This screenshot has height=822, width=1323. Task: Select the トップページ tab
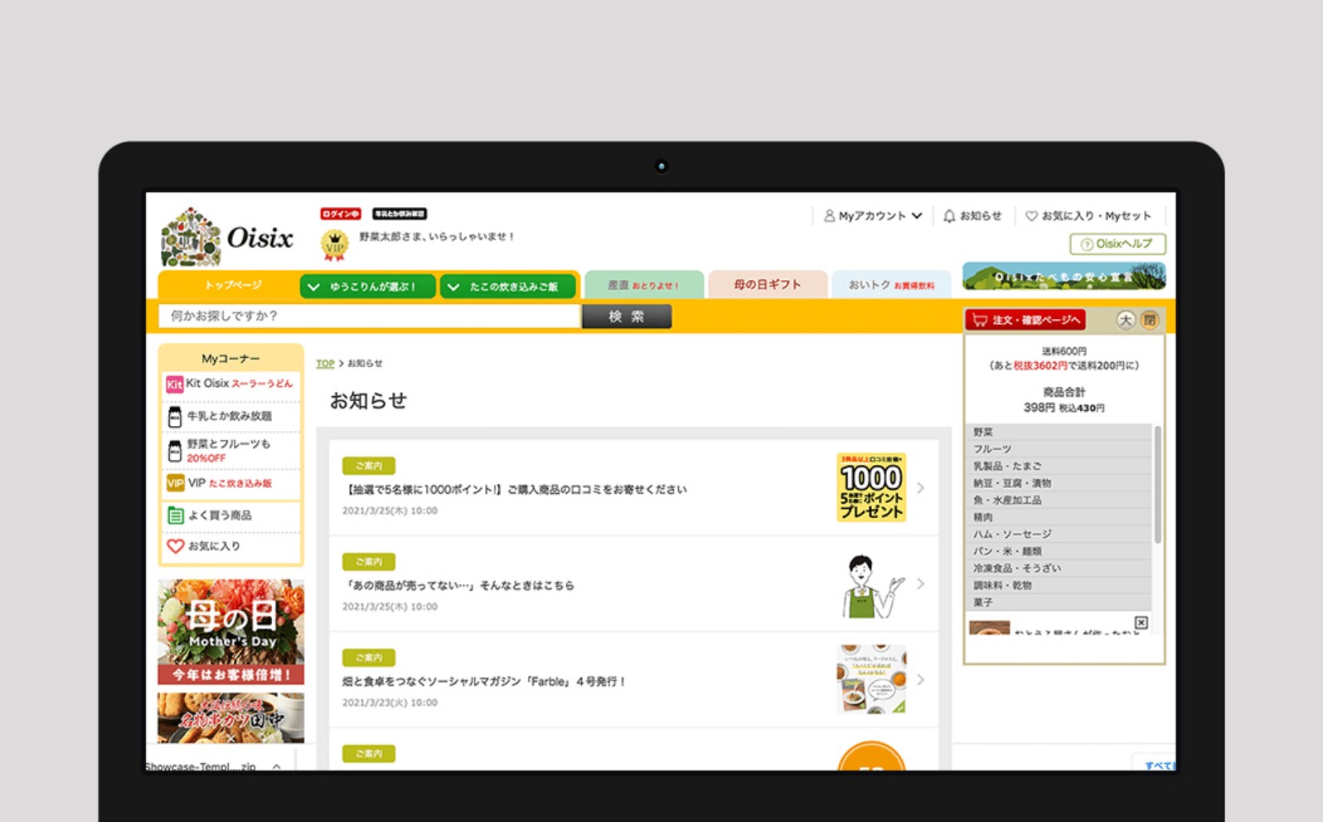(x=233, y=285)
